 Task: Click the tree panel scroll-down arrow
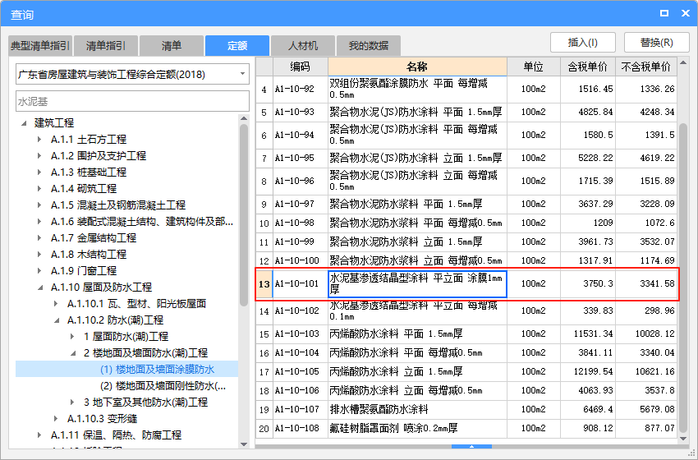point(244,444)
